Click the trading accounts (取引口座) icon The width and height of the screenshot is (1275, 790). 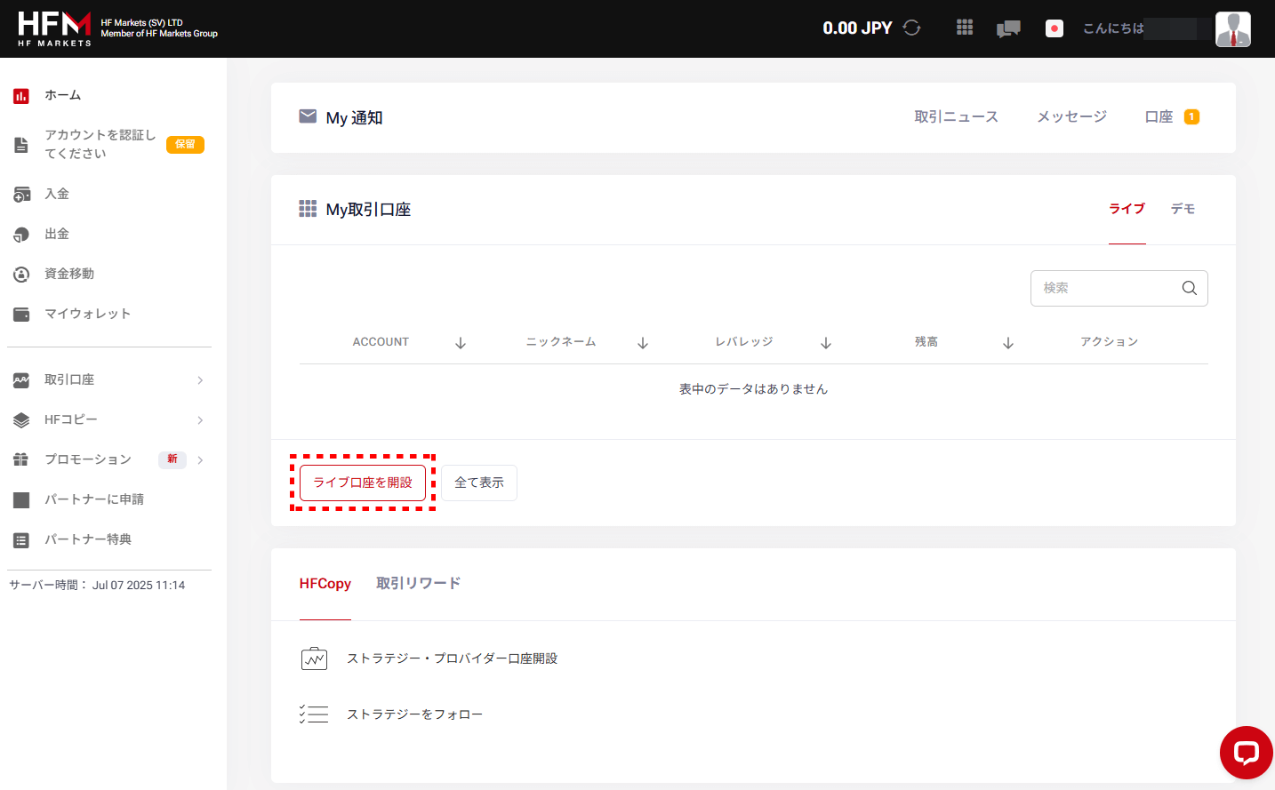[21, 380]
